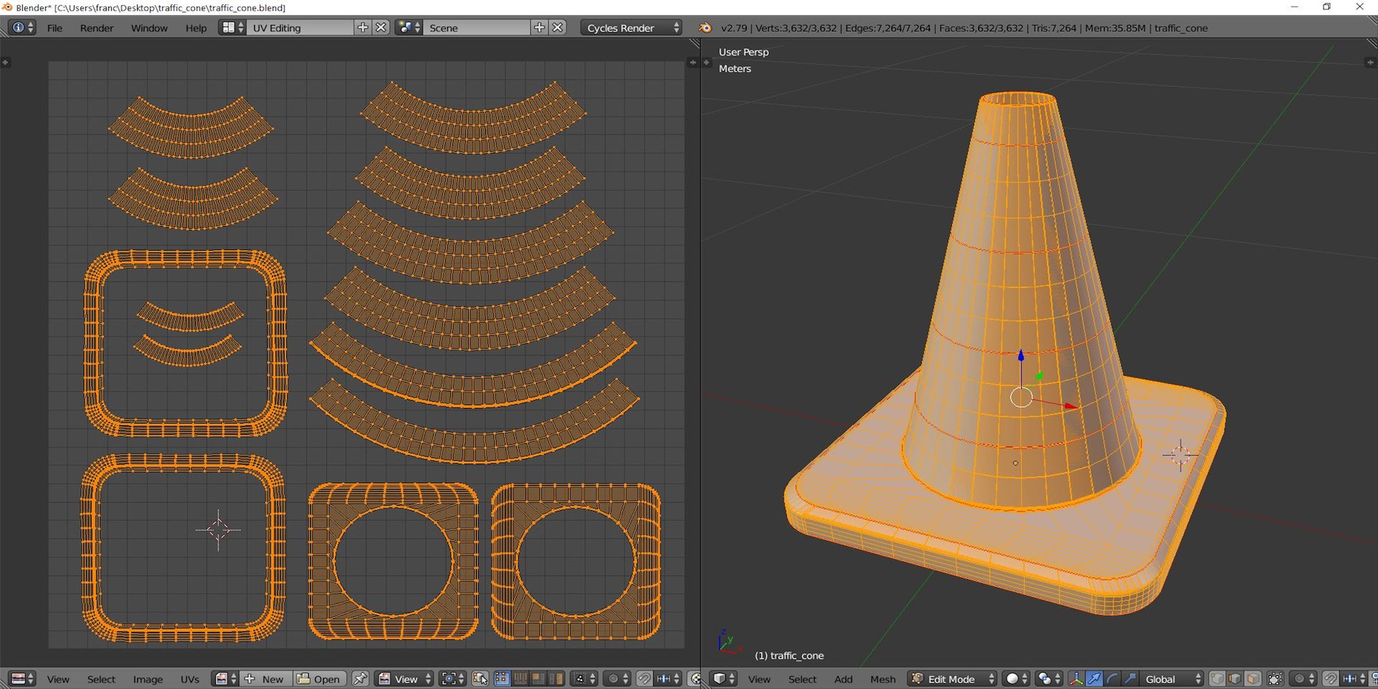Open the Mesh menu
Viewport: 1378px width, 689px height.
(883, 679)
